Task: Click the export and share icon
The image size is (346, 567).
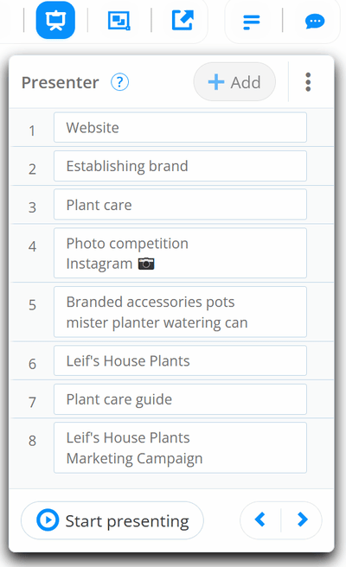Action: coord(183,20)
